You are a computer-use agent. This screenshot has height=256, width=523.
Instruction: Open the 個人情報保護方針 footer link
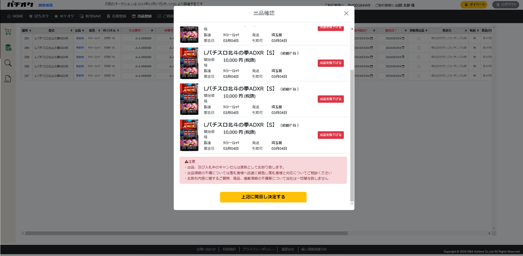pos(314,249)
